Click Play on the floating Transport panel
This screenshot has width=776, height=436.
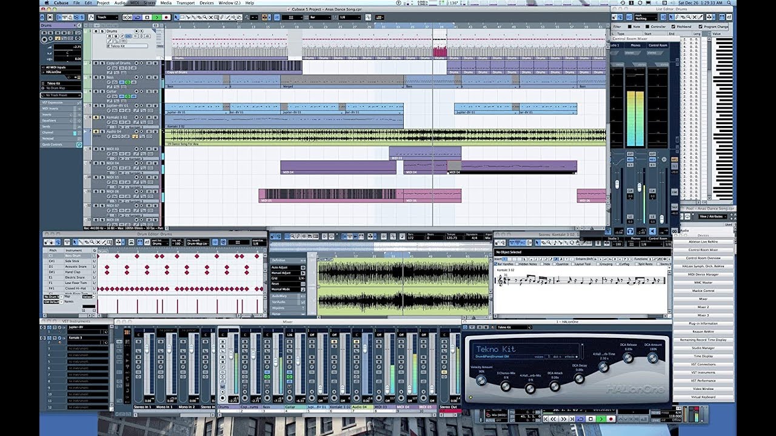coord(601,418)
